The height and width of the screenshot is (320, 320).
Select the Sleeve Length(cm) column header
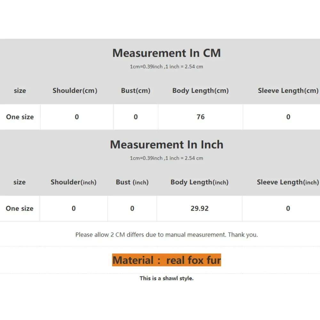point(288,91)
